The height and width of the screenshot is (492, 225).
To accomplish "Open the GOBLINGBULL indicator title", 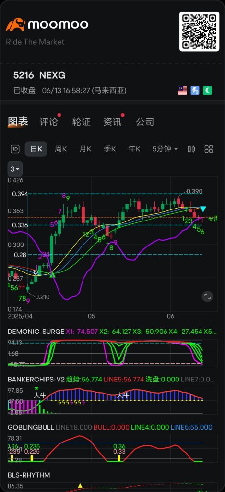I will point(30,427).
